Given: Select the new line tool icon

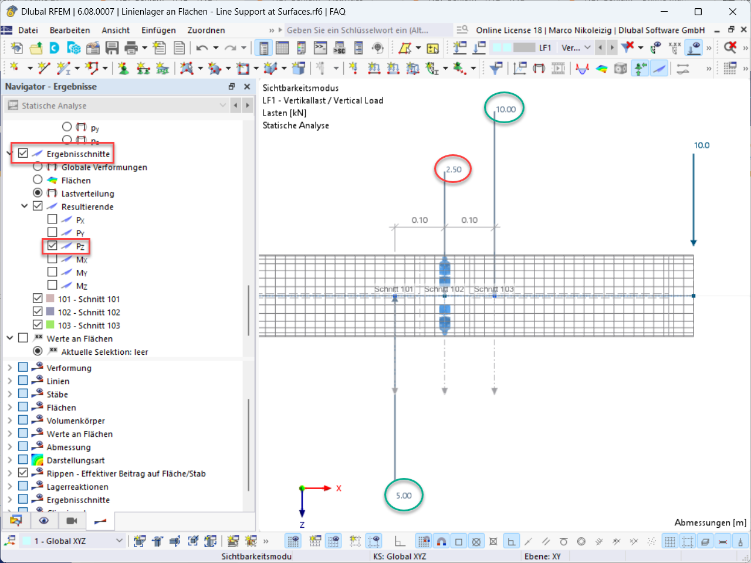Looking at the screenshot, I should [44, 69].
